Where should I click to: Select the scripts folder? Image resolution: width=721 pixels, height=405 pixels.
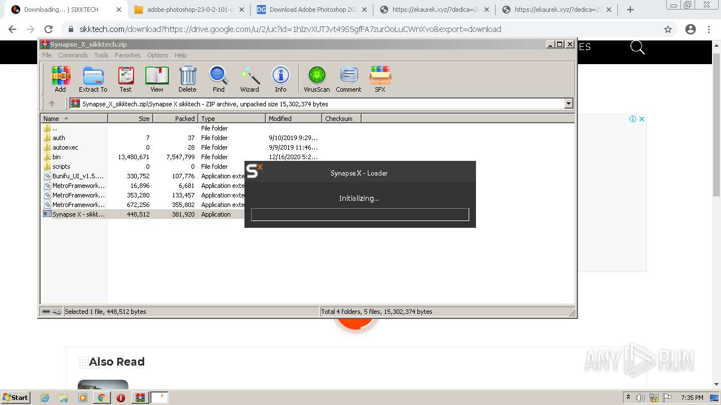click(61, 166)
